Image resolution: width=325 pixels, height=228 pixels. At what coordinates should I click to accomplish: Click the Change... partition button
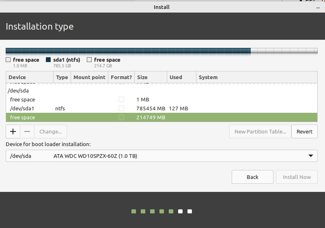51,131
